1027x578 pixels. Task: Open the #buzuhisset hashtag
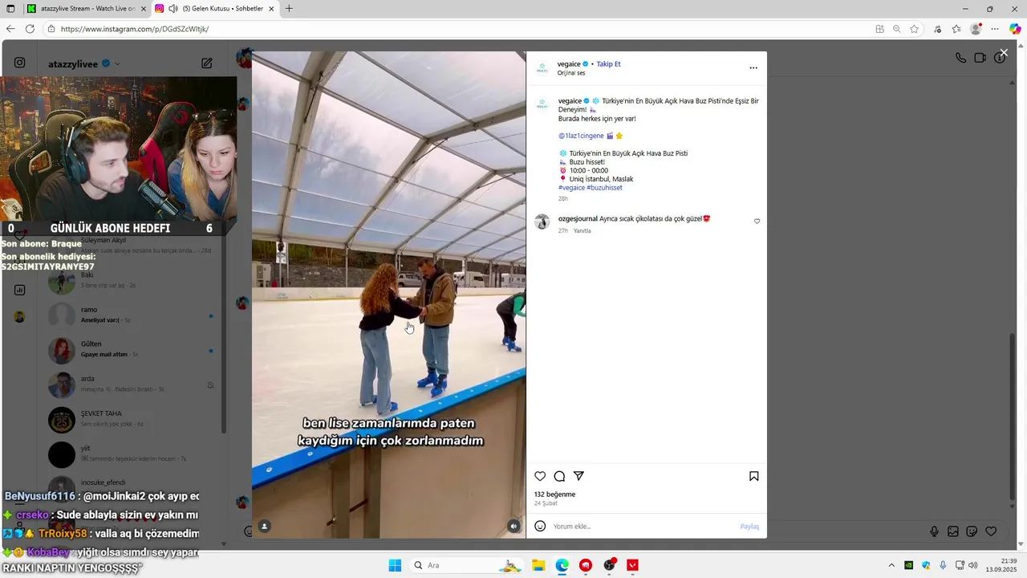tap(604, 188)
